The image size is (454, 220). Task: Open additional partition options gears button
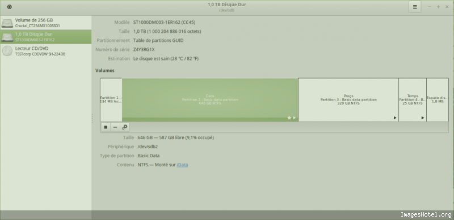124,127
